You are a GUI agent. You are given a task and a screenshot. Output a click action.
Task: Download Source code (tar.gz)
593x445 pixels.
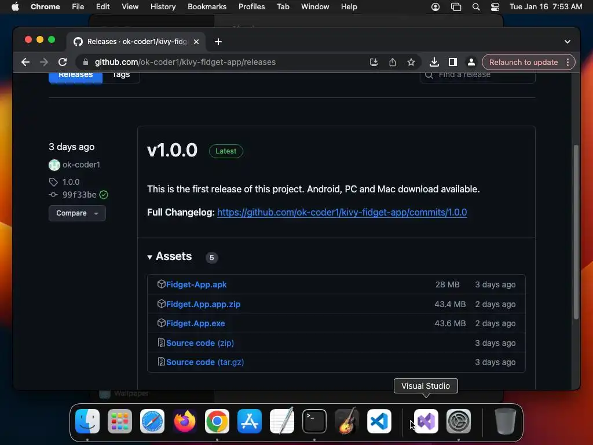pyautogui.click(x=205, y=362)
